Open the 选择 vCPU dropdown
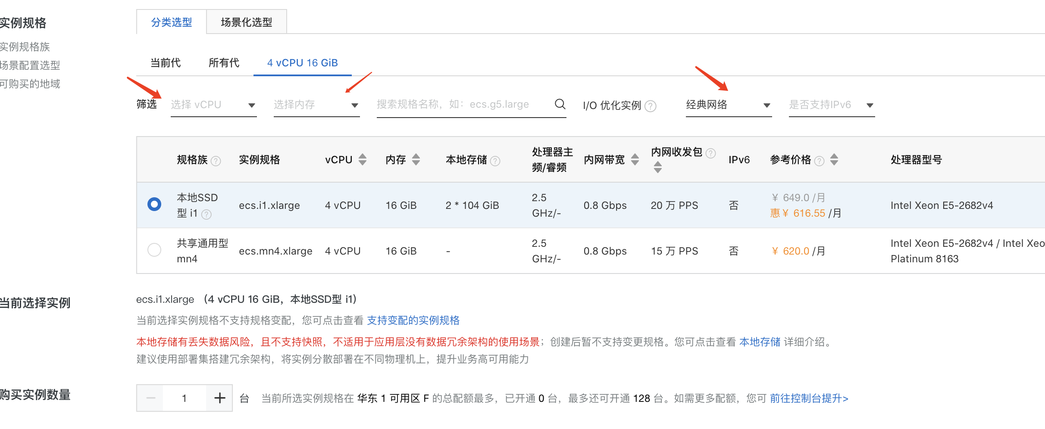The height and width of the screenshot is (429, 1045). point(213,105)
